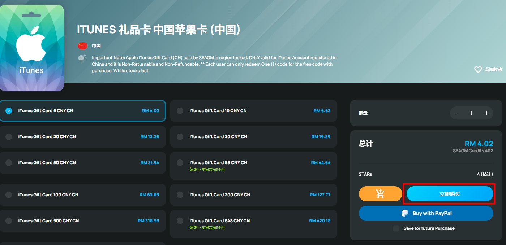Add item to cart with orange cart button
The image size is (506, 245).
380,194
